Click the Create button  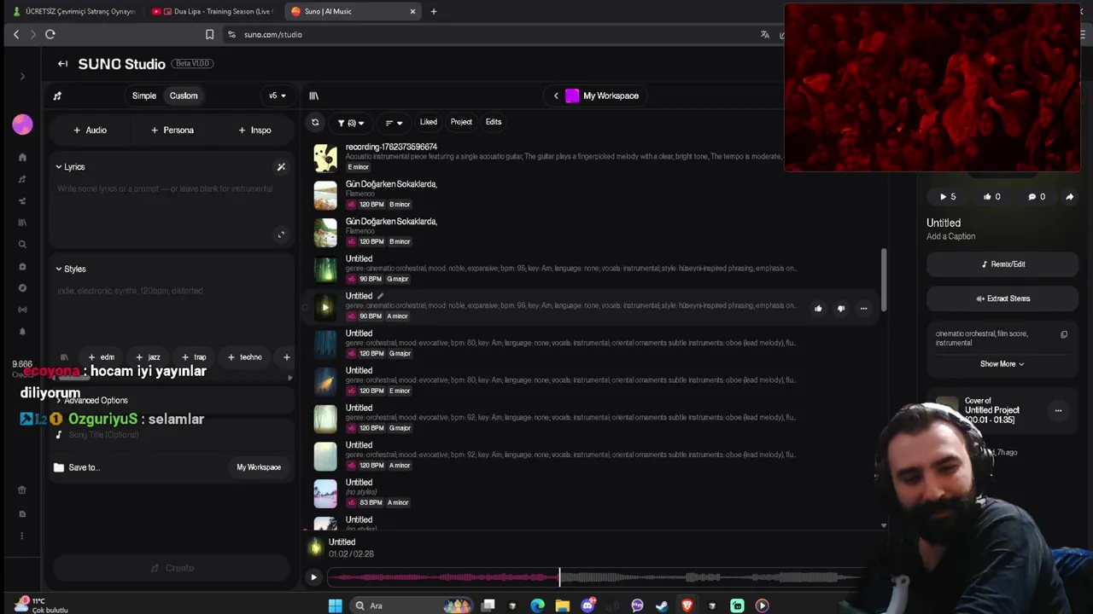172,568
